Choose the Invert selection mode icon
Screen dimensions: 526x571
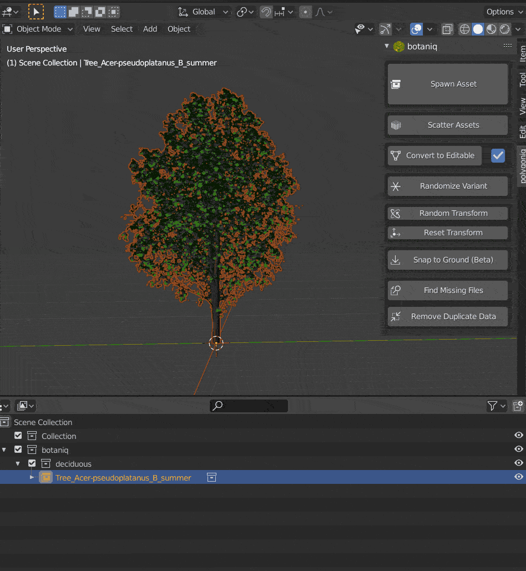(x=100, y=12)
